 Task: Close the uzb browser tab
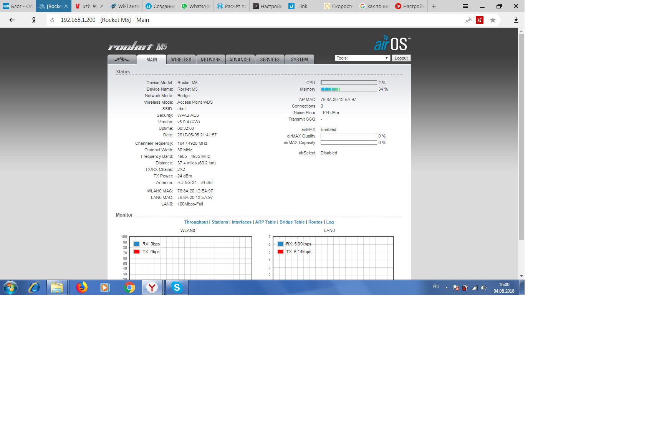point(102,6)
